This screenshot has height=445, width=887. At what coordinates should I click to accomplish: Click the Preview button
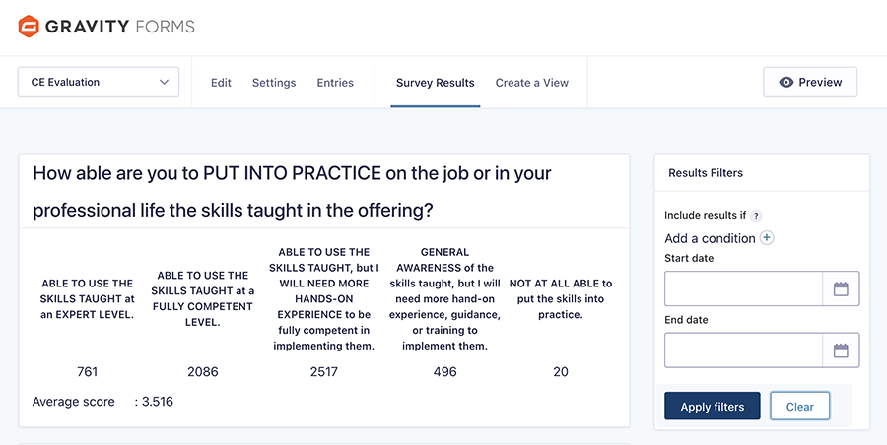pyautogui.click(x=809, y=83)
